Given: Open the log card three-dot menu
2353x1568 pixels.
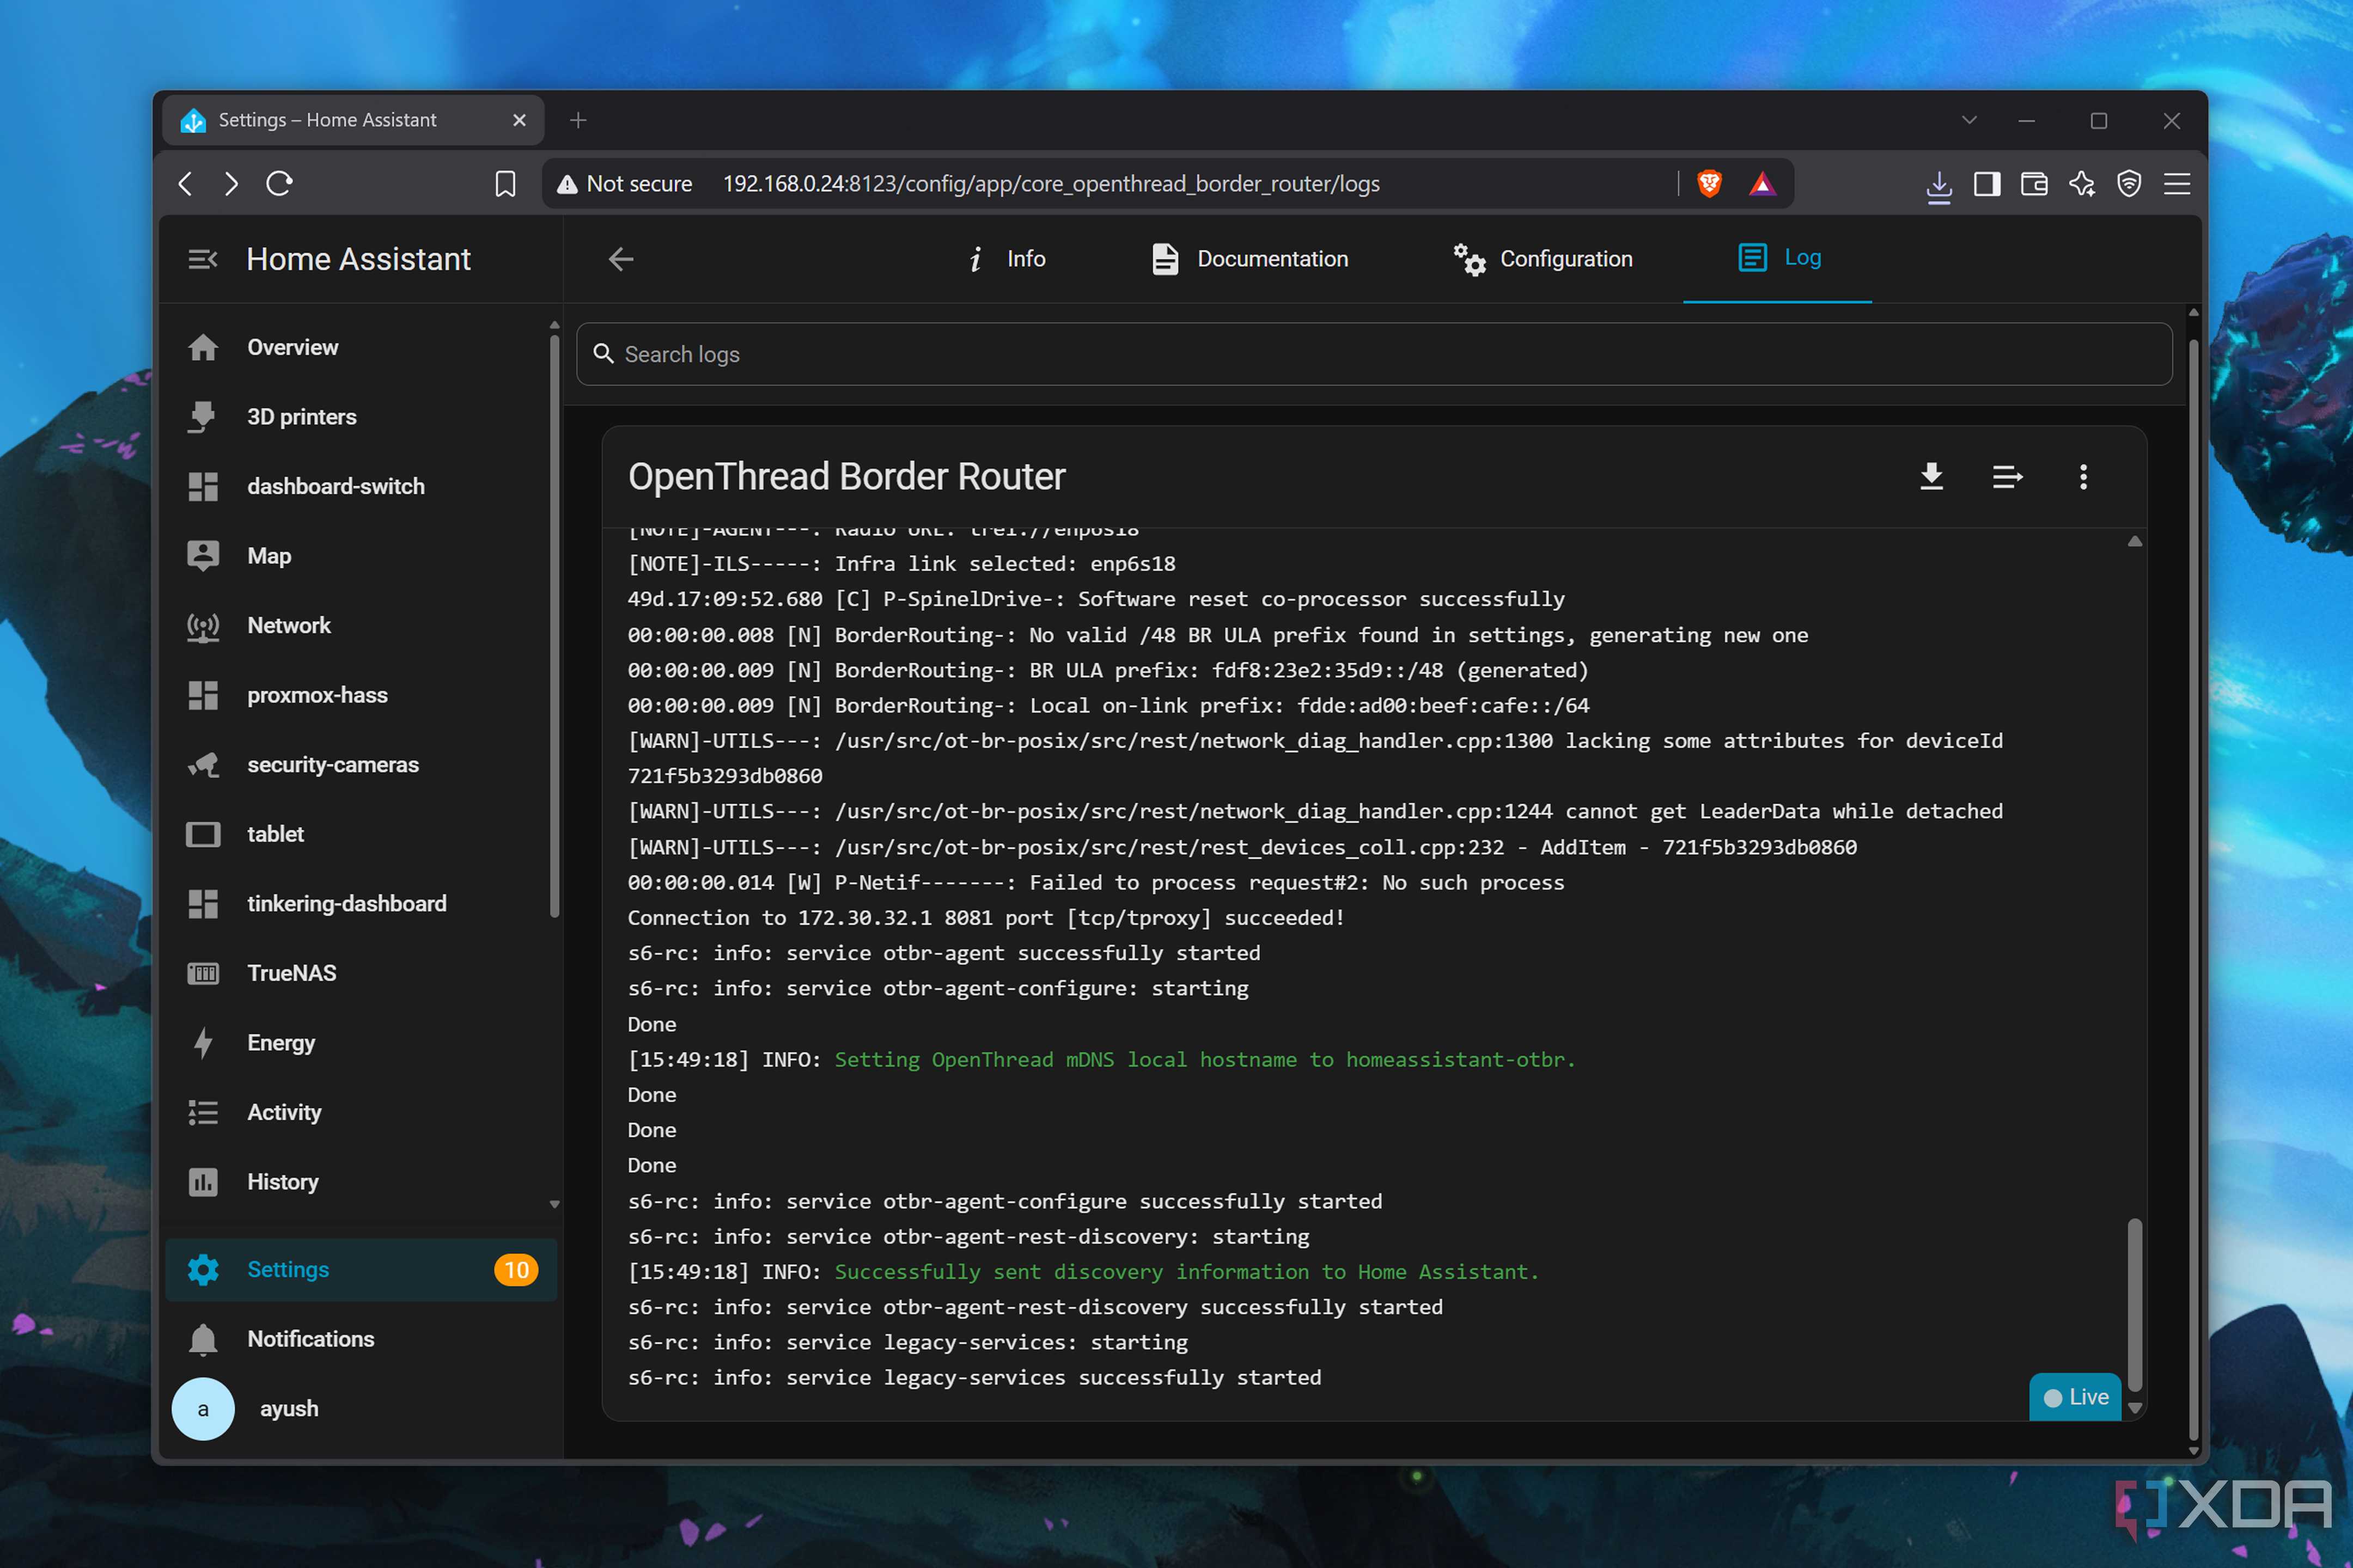Looking at the screenshot, I should pyautogui.click(x=2084, y=477).
